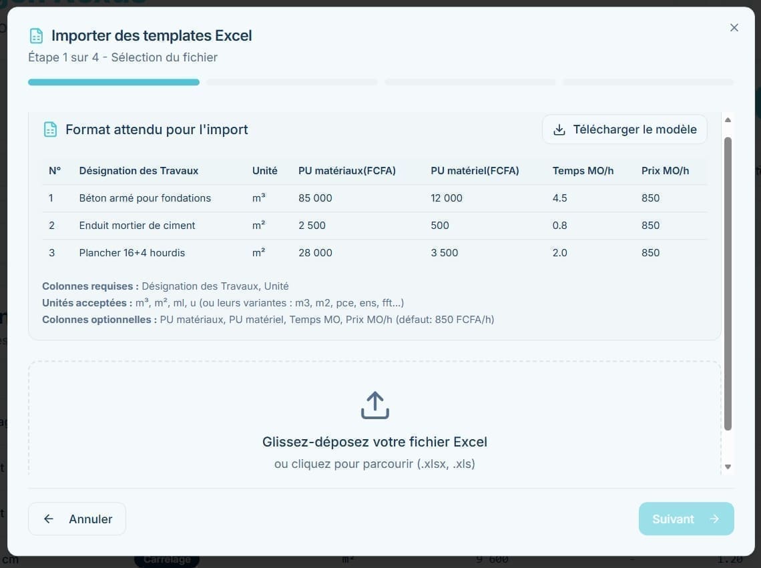761x568 pixels.
Task: Click the Colonnes optionnelles line of text
Action: [268, 320]
